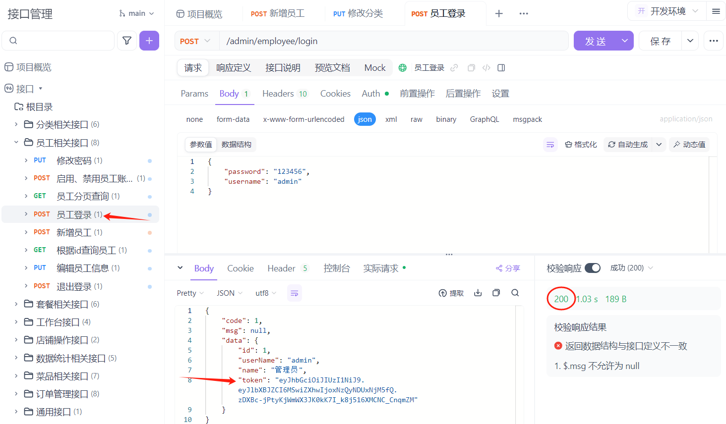
Task: Select the none body type
Action: click(x=194, y=119)
